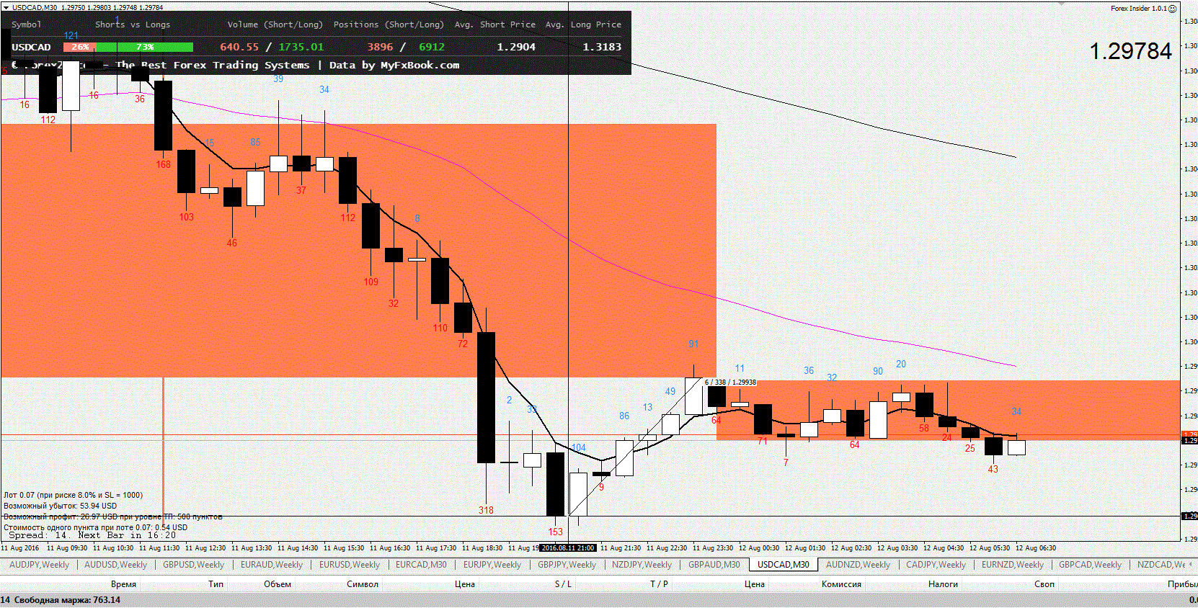This screenshot has width=1198, height=608.
Task: Click the T / P column header
Action: click(659, 584)
